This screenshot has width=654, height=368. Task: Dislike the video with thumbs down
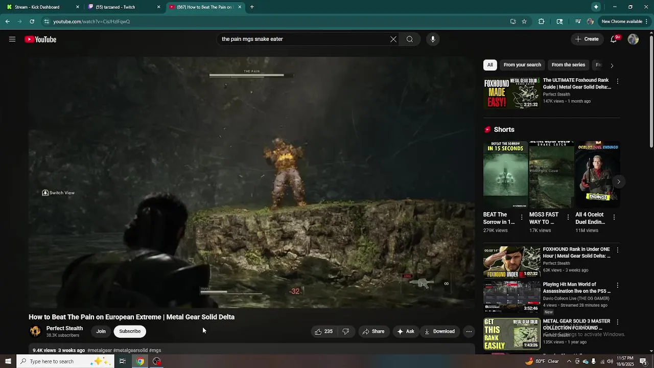pyautogui.click(x=346, y=331)
